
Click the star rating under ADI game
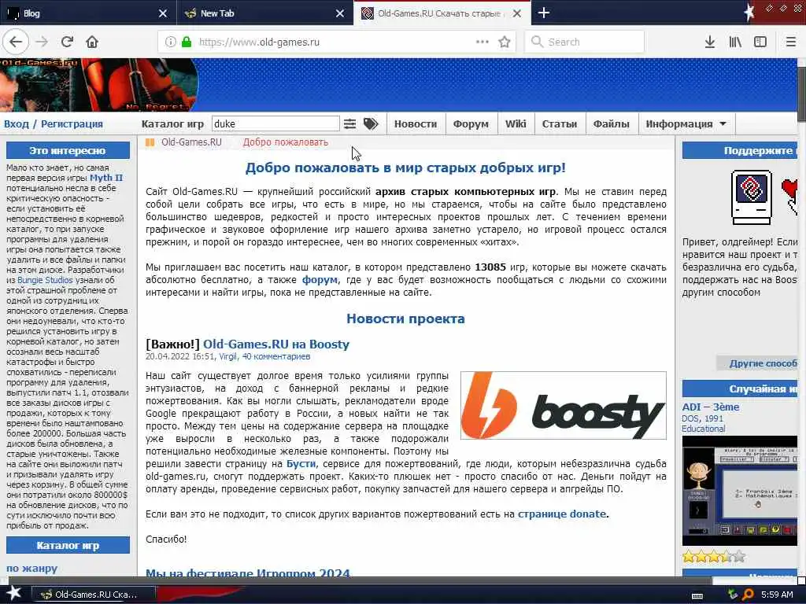tap(713, 556)
